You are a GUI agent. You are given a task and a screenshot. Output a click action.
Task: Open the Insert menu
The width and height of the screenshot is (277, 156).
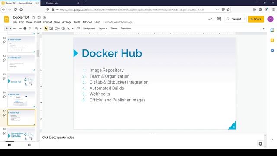click(x=38, y=22)
